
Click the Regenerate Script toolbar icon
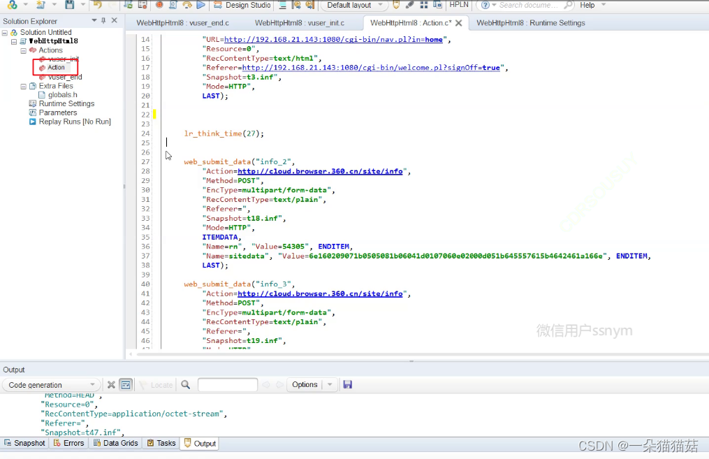[x=129, y=4]
